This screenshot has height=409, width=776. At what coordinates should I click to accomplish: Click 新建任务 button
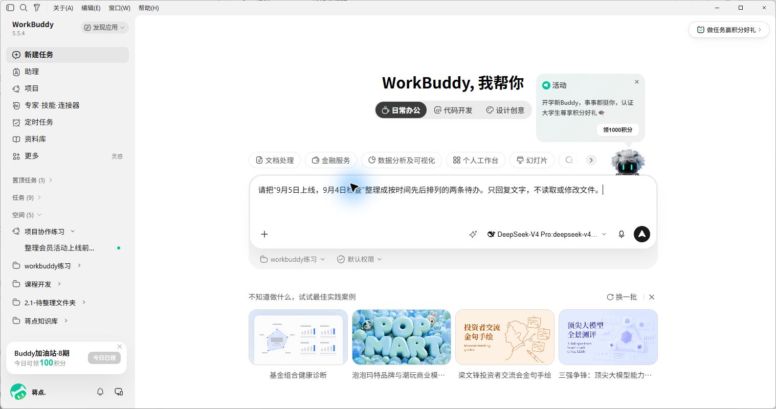[68, 55]
